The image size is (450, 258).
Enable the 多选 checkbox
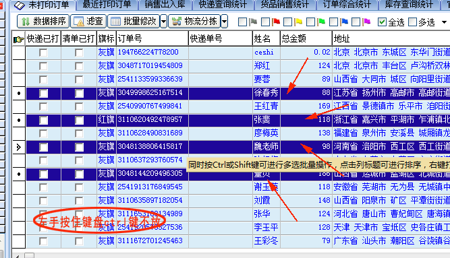(x=412, y=22)
